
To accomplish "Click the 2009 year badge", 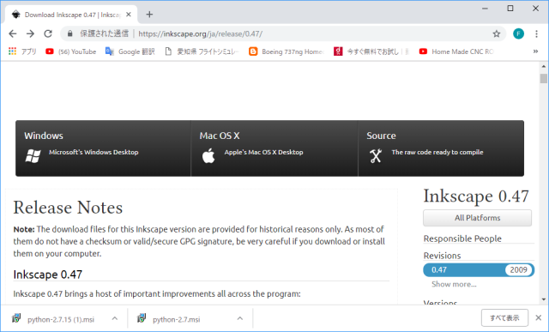I will pyautogui.click(x=518, y=269).
